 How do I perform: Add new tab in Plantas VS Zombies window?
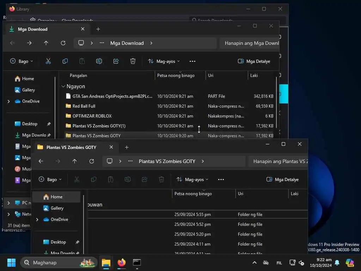pyautogui.click(x=127, y=147)
